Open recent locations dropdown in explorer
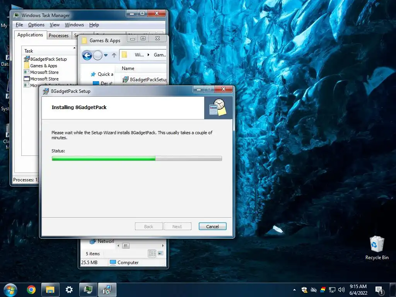This screenshot has width=396, height=297. (x=106, y=55)
